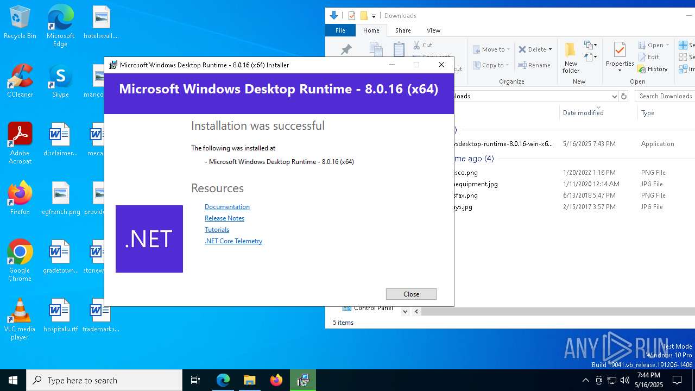Image resolution: width=695 pixels, height=391 pixels.
Task: Open the Easy access dropdown in ribbon
Action: 591,57
